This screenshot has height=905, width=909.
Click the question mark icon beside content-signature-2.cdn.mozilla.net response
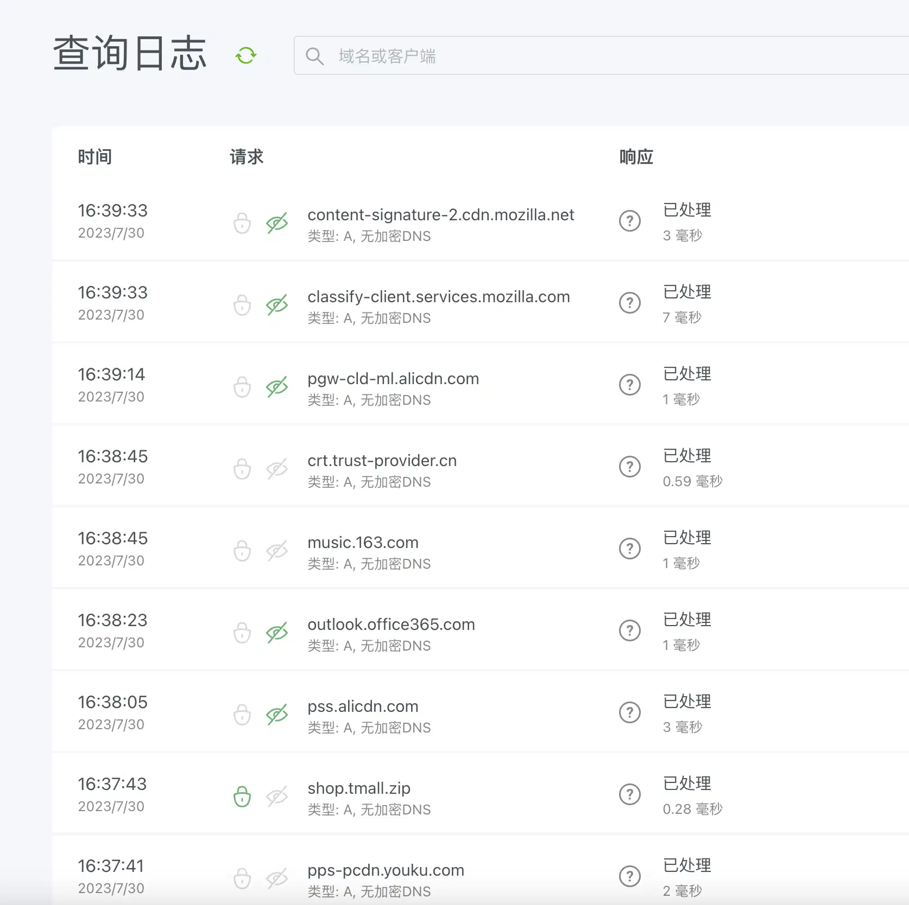pos(629,221)
